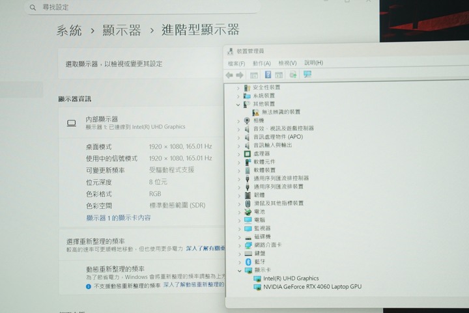Select the NVIDIA GeForce RTX 4060 Laptop GPU device
The image size is (469, 313).
coord(311,286)
